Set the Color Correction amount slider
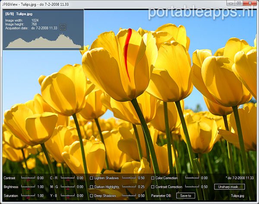This screenshot has width=259, height=204. coord(192,178)
